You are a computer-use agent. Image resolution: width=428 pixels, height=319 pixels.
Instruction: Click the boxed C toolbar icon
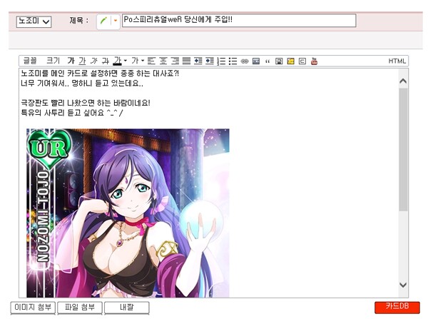point(302,61)
